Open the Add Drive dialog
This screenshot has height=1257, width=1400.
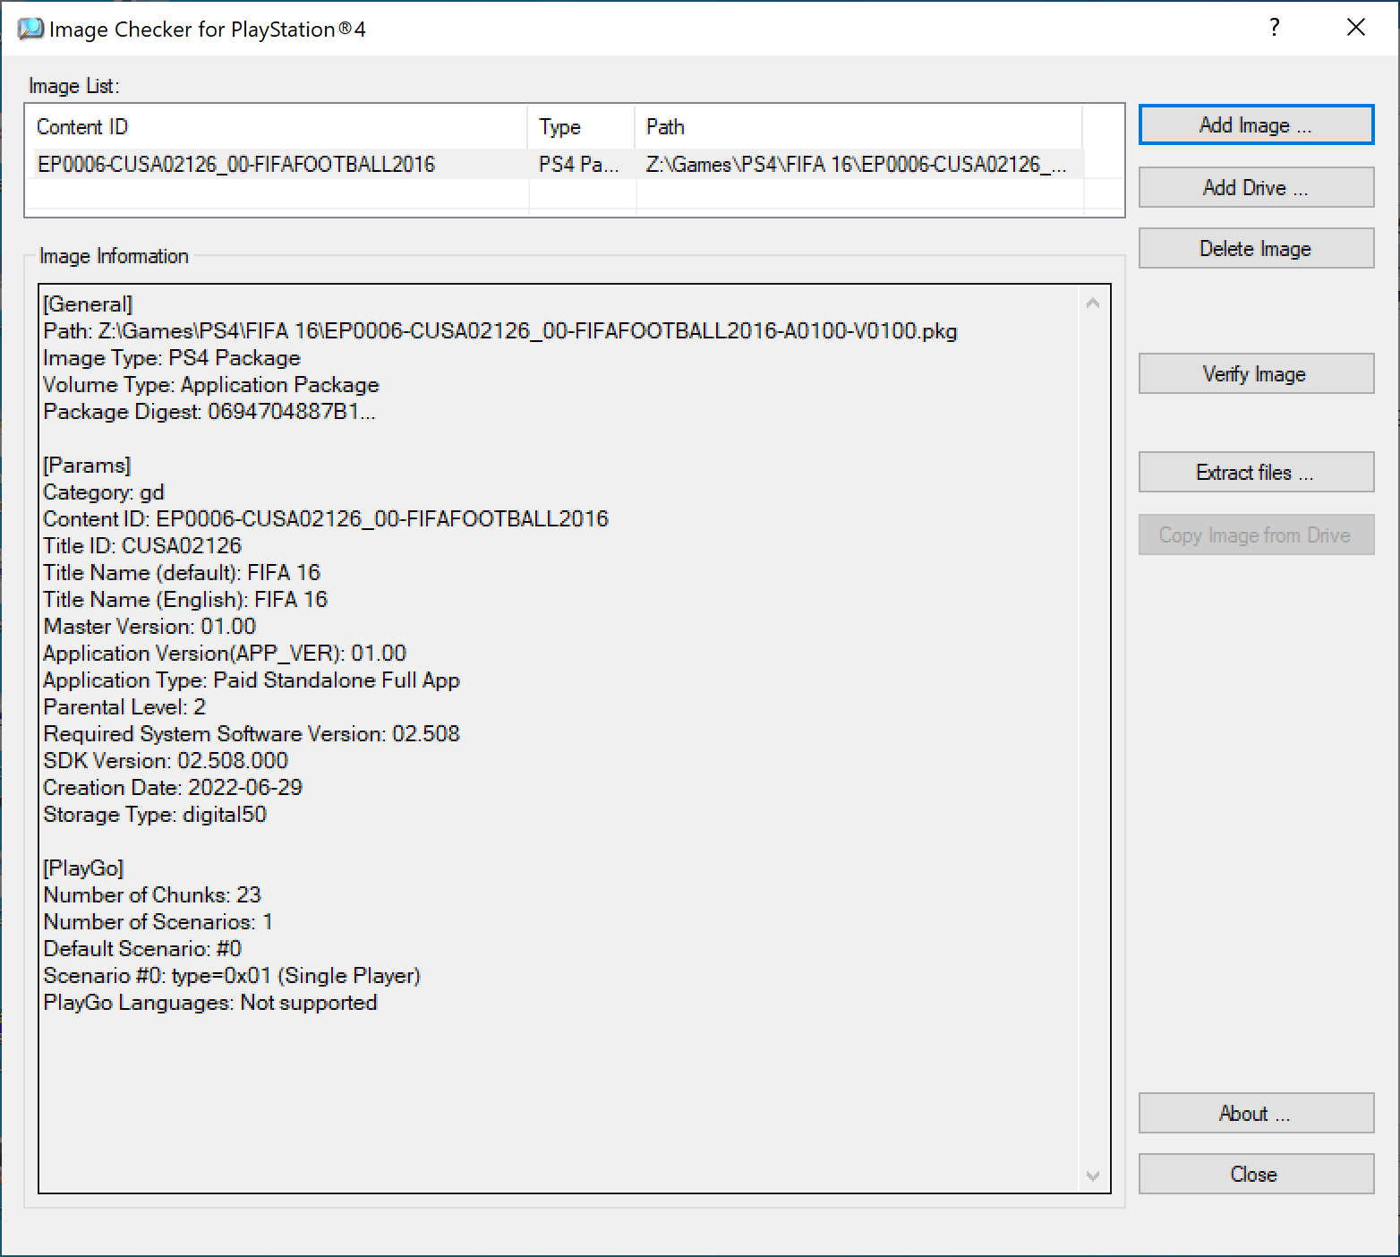point(1256,187)
